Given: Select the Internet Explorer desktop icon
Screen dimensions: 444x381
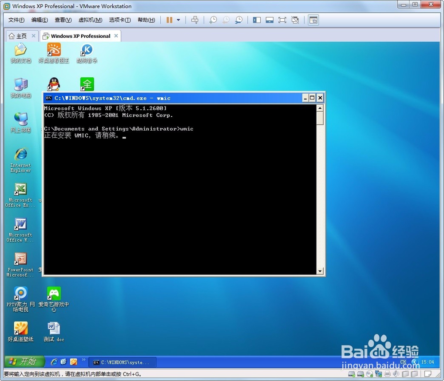Looking at the screenshot, I should pyautogui.click(x=21, y=160).
